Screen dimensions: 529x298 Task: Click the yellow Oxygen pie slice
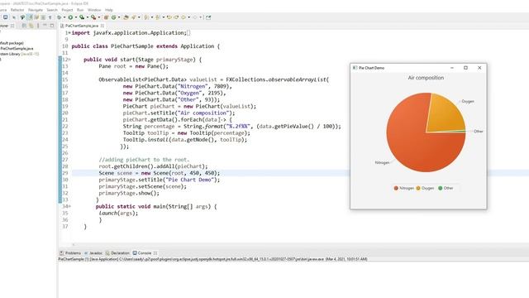point(446,115)
